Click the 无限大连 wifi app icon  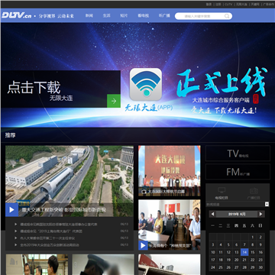click(x=146, y=84)
